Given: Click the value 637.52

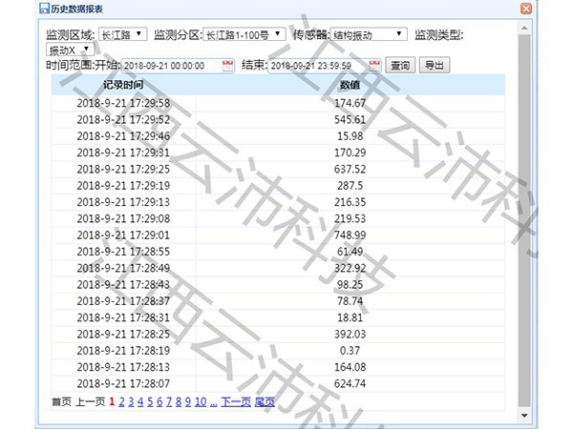Looking at the screenshot, I should (350, 170).
